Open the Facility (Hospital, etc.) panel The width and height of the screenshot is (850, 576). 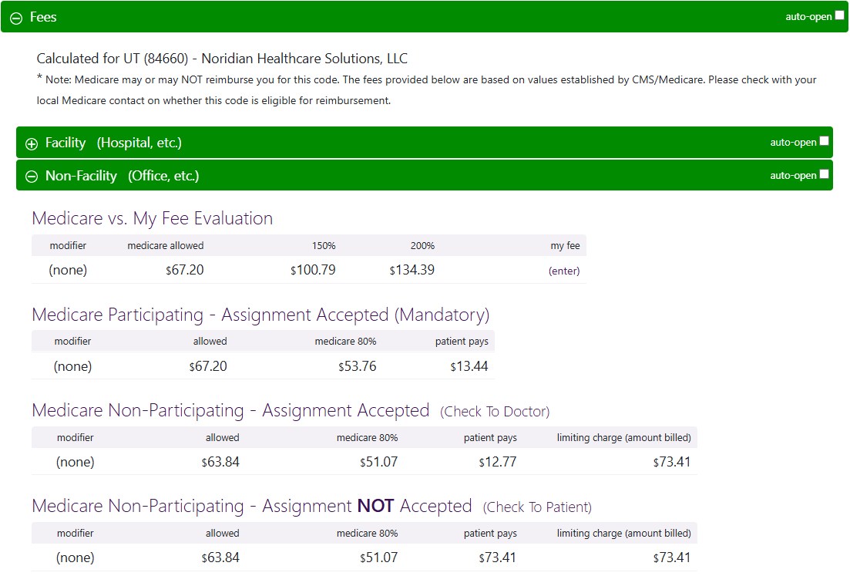coord(425,143)
